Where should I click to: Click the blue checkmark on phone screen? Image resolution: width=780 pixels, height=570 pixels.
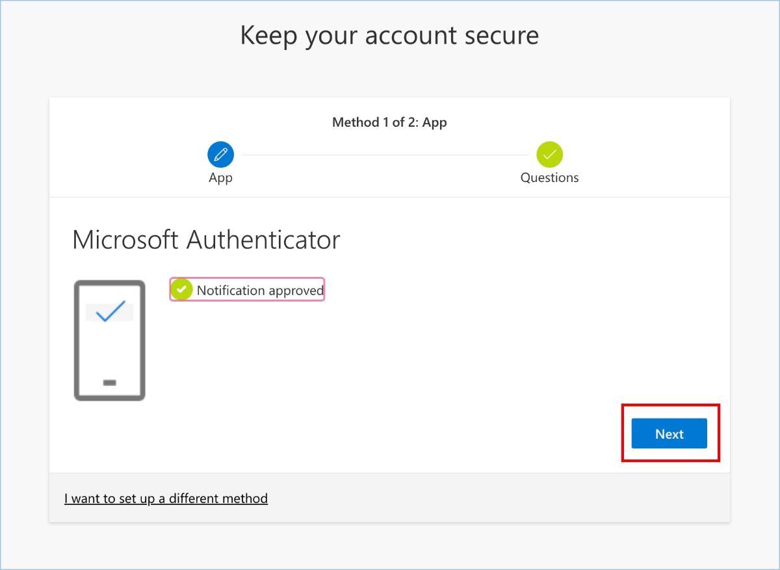click(x=110, y=311)
